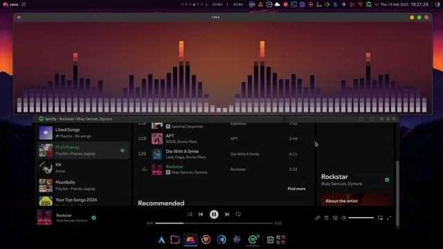Pause the currently playing song
The width and height of the screenshot is (443, 249).
(214, 214)
